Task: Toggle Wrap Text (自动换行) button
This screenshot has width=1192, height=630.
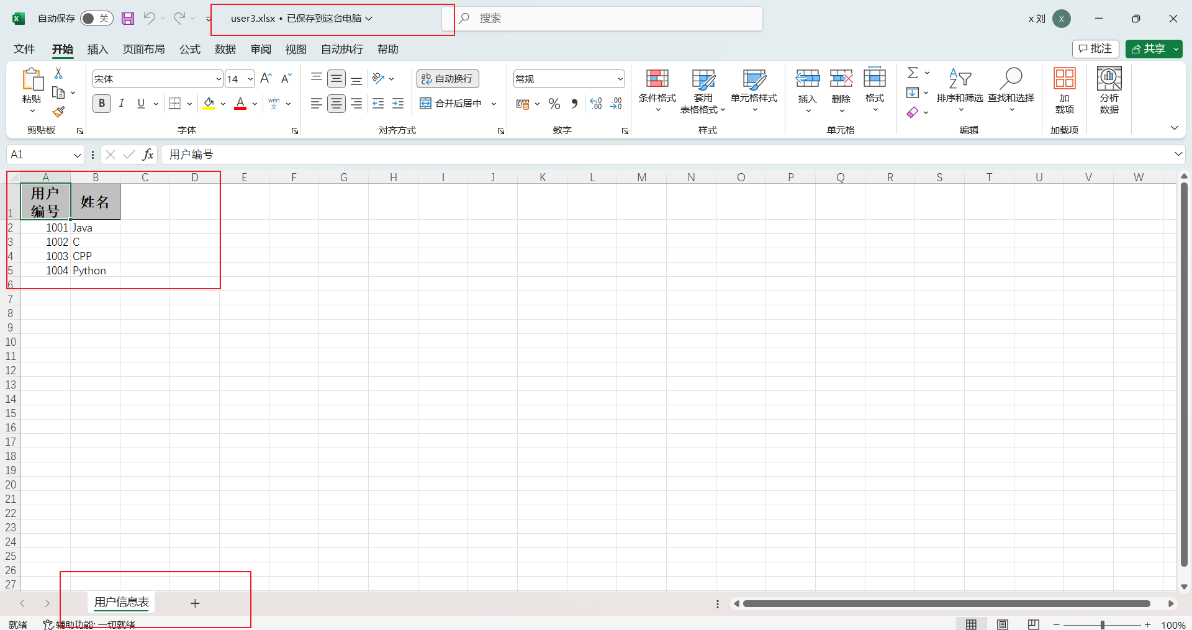Action: (x=448, y=79)
